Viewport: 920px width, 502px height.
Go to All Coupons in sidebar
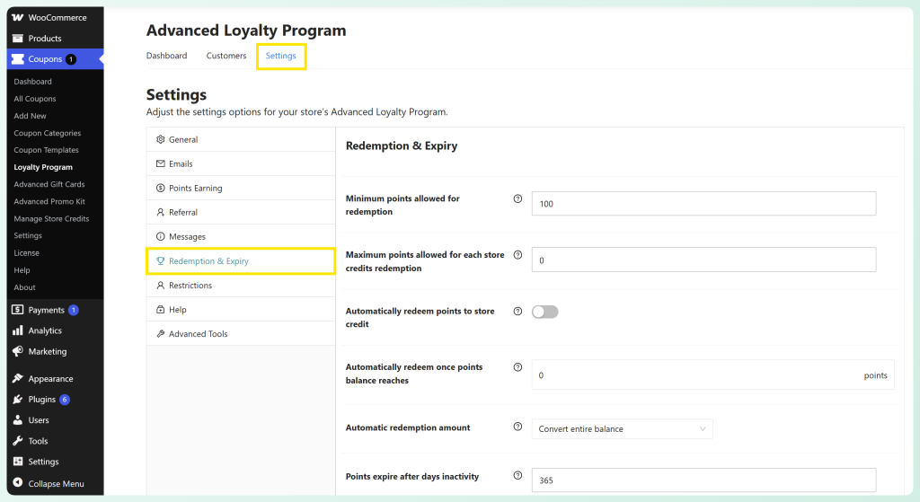35,99
